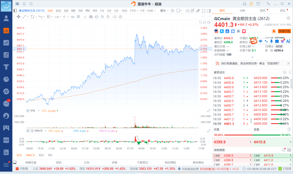Screen dimensions: 293x174
Task: Toggle the VOL indicator button below chart
Action: (x=19, y=155)
